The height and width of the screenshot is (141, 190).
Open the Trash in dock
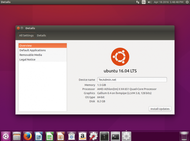pos(184,136)
